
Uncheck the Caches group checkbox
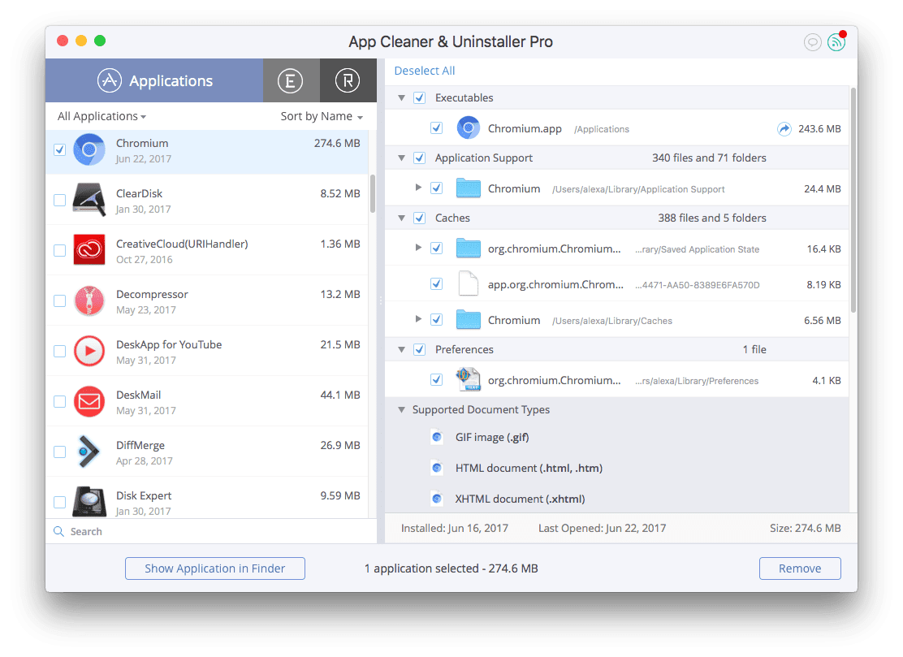point(420,218)
